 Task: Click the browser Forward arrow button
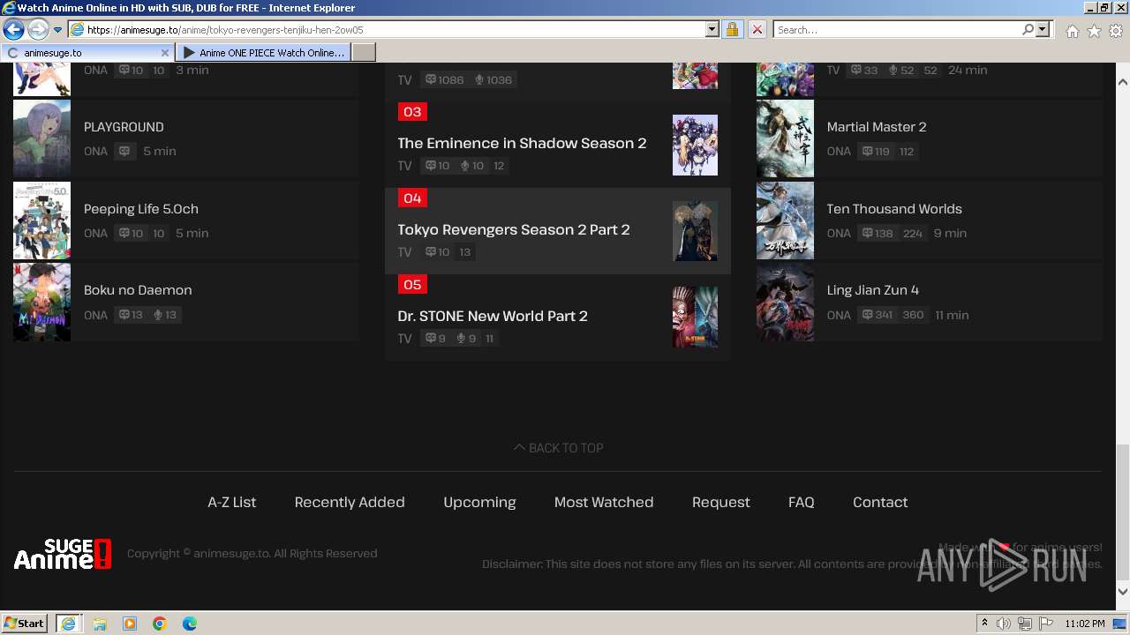38,29
